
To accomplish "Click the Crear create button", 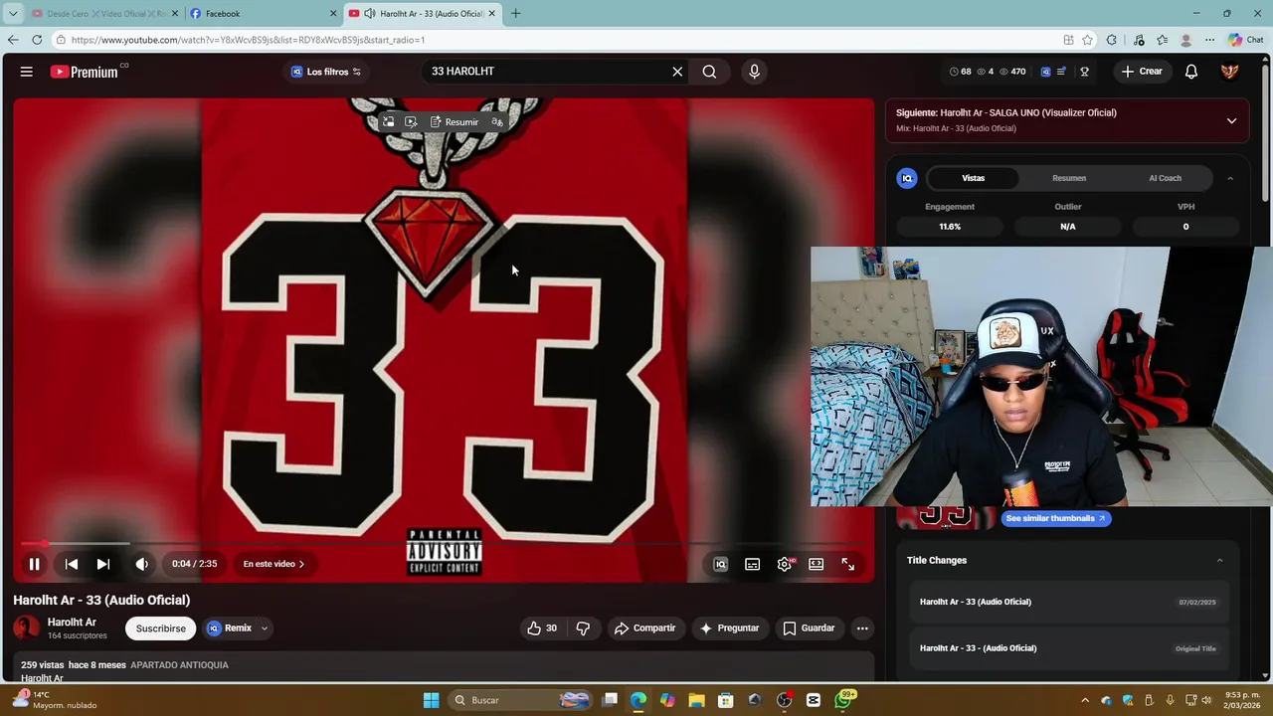I will [x=1142, y=72].
